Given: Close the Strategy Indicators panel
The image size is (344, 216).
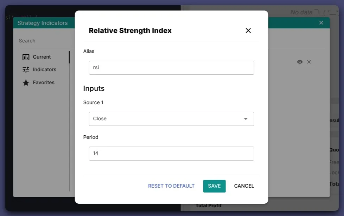Looking at the screenshot, I should [x=321, y=23].
